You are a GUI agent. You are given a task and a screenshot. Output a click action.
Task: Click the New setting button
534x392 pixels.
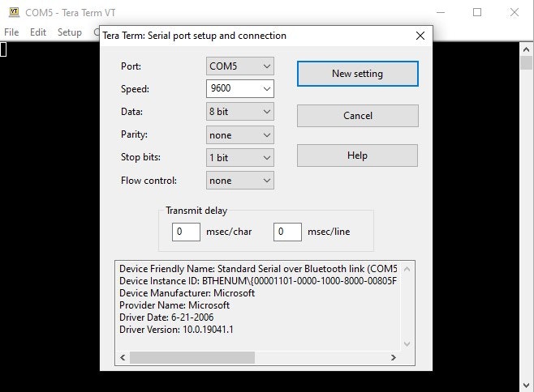coord(358,74)
